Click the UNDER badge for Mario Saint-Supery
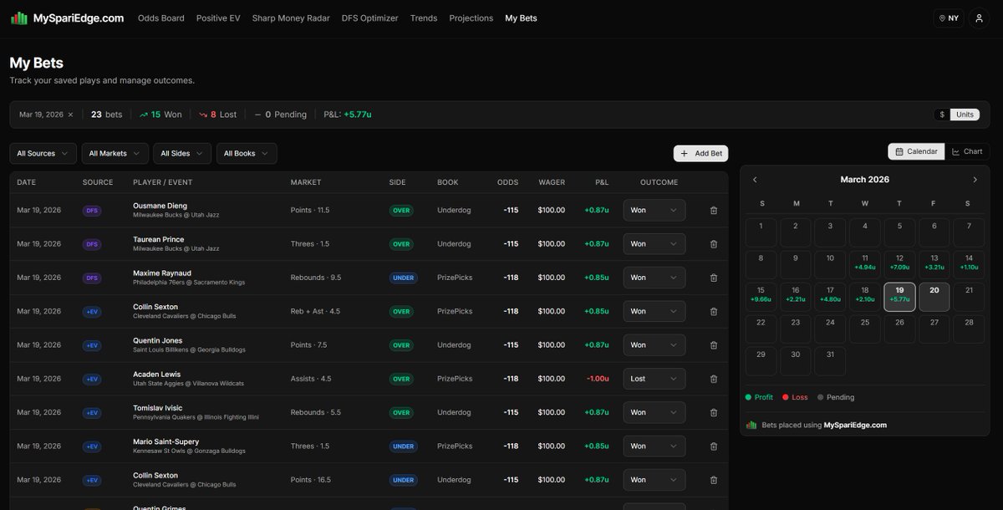Image resolution: width=1003 pixels, height=510 pixels. click(404, 446)
